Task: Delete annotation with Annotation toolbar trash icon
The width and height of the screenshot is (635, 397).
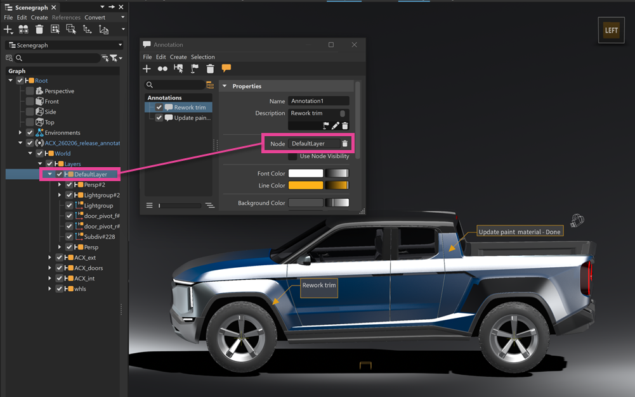Action: (210, 69)
